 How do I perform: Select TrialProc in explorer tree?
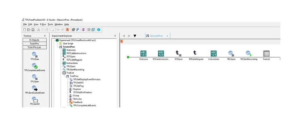coord(72,76)
